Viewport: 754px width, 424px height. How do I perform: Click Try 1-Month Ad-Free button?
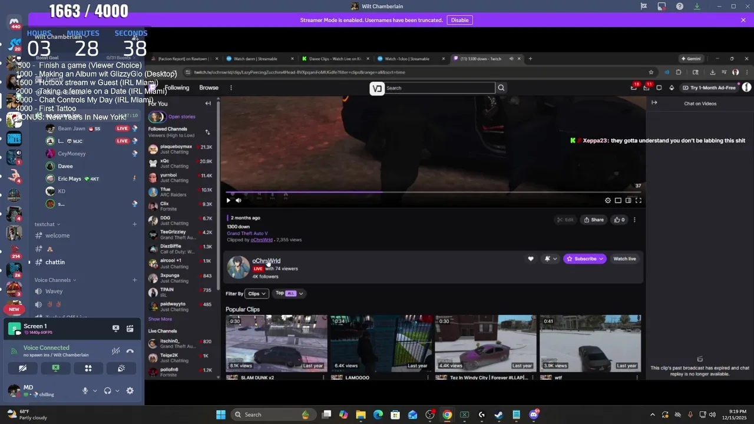[709, 88]
